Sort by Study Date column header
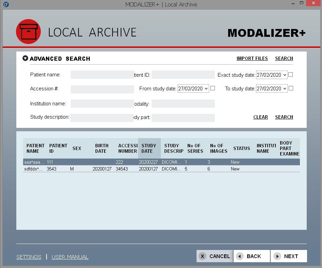The width and height of the screenshot is (322, 268). pos(149,148)
